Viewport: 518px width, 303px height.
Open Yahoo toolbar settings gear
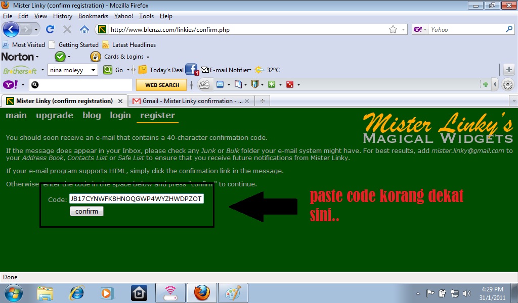(x=508, y=85)
